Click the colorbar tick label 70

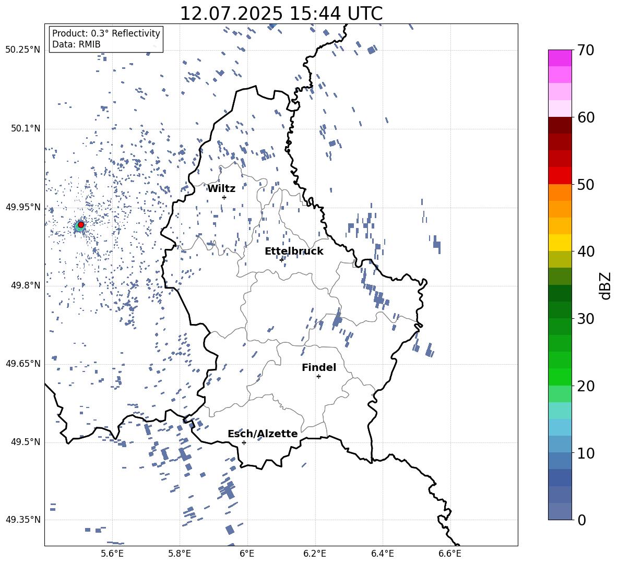[x=586, y=51]
